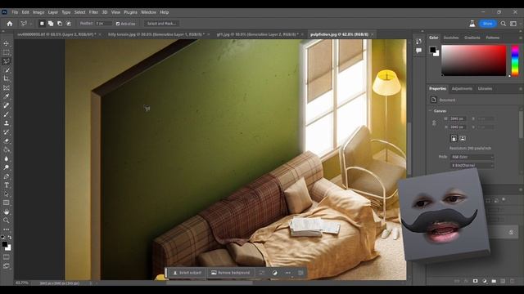Screen dimensions: 524x294
Task: Switch to the pulpfiction.jpg document tab
Action: coord(339,34)
